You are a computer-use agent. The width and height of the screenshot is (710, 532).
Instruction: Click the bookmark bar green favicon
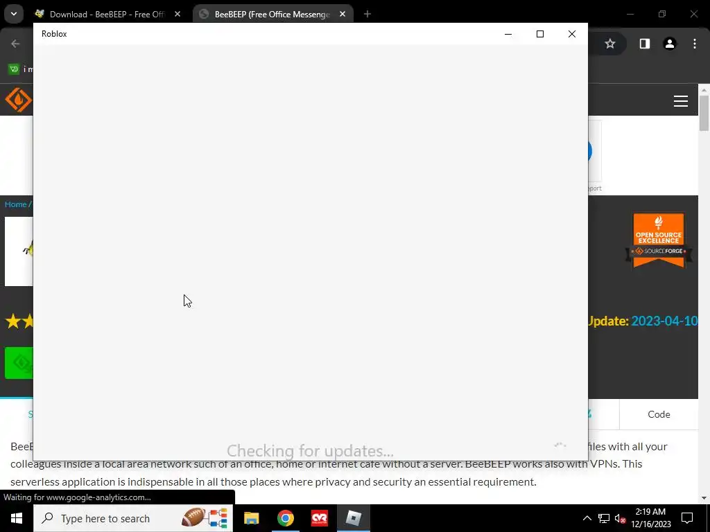click(14, 69)
